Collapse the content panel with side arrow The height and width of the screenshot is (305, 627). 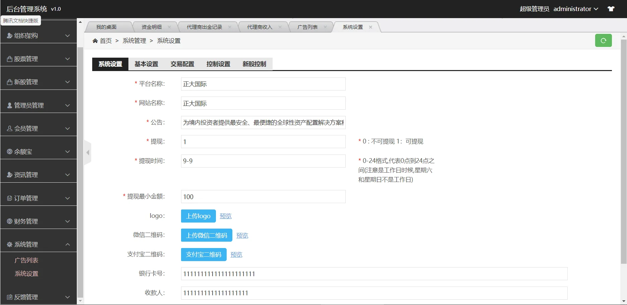tap(88, 152)
